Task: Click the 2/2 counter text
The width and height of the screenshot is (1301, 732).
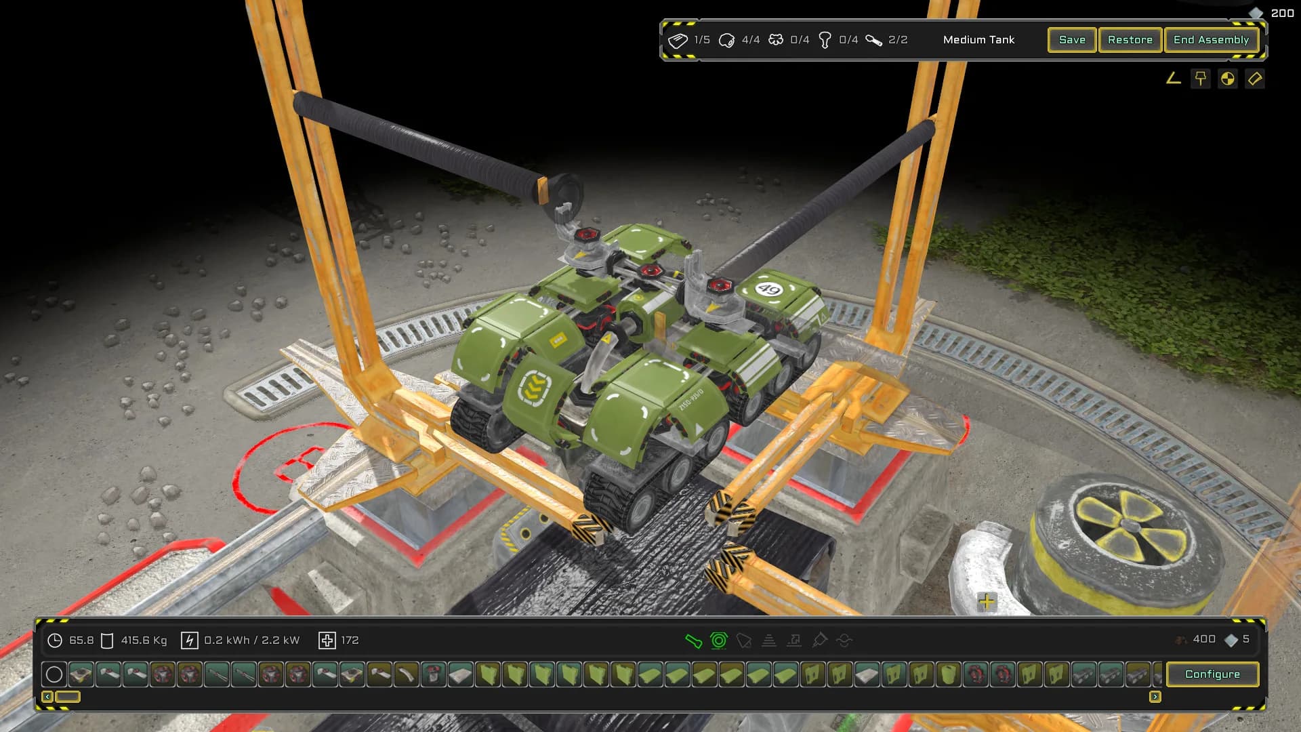Action: (898, 40)
